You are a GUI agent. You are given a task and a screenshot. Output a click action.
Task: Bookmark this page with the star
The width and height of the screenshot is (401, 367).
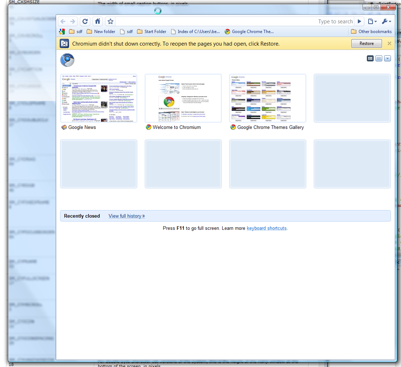coord(110,22)
